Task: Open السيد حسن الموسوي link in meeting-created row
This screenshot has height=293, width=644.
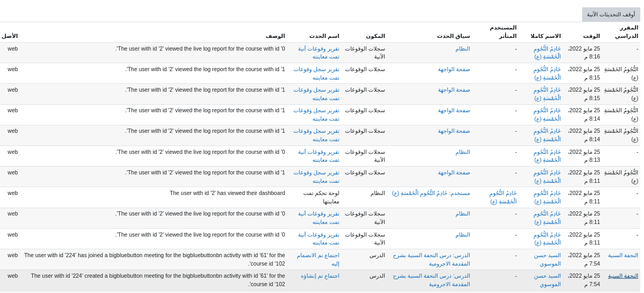Action: point(547,280)
